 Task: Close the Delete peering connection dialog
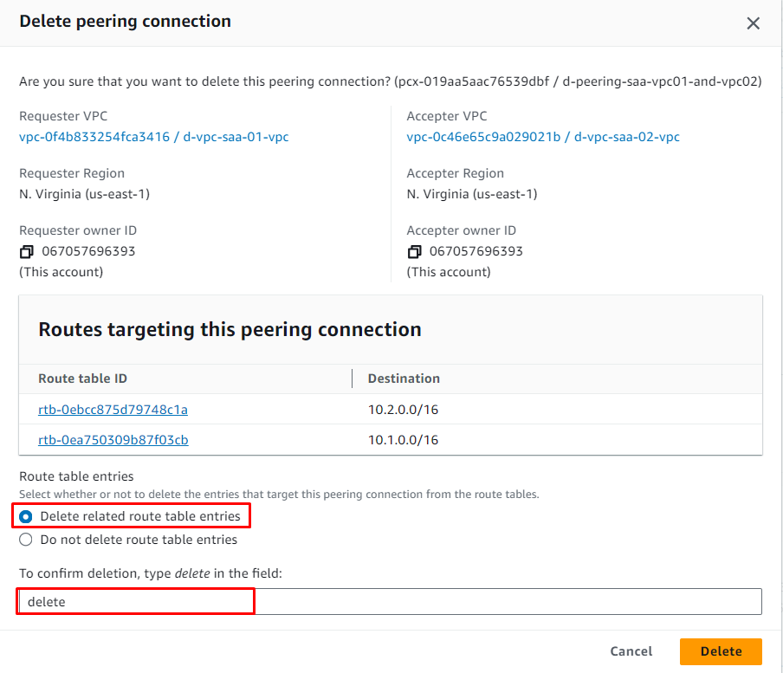coord(753,23)
